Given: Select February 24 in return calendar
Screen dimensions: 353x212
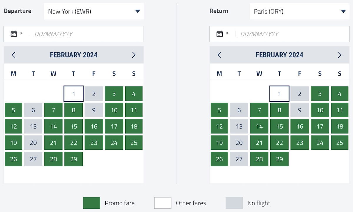Looking at the screenshot, I should (320, 143).
